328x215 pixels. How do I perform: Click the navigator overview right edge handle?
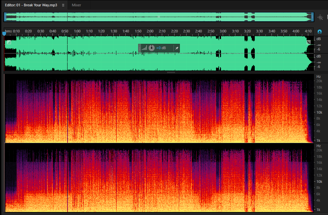click(313, 17)
